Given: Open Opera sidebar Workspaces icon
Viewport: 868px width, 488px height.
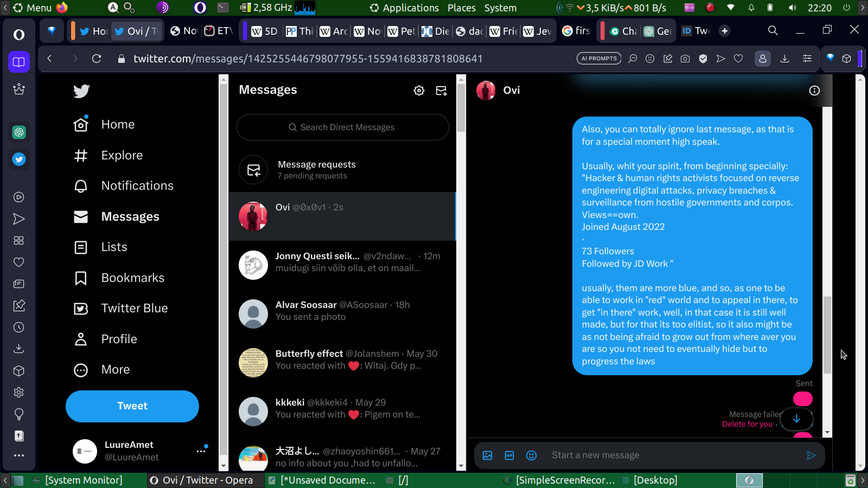Looking at the screenshot, I should pyautogui.click(x=19, y=62).
